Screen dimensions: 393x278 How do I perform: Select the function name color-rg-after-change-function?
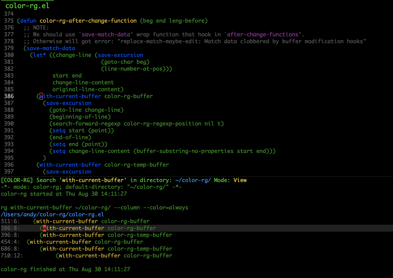pyautogui.click(x=88, y=20)
